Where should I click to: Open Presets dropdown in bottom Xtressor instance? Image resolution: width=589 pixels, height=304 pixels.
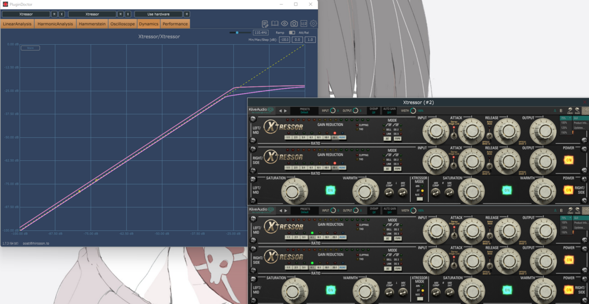pyautogui.click(x=304, y=210)
